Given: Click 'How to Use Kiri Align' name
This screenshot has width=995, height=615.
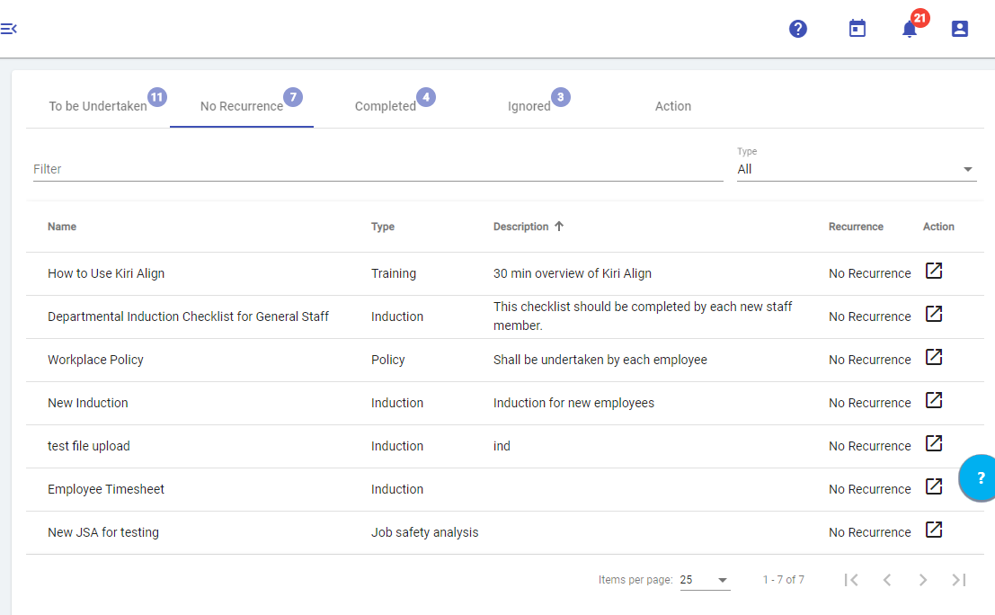Looking at the screenshot, I should pos(106,273).
